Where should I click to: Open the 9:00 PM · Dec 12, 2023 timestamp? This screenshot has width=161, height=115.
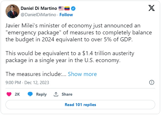27,83
